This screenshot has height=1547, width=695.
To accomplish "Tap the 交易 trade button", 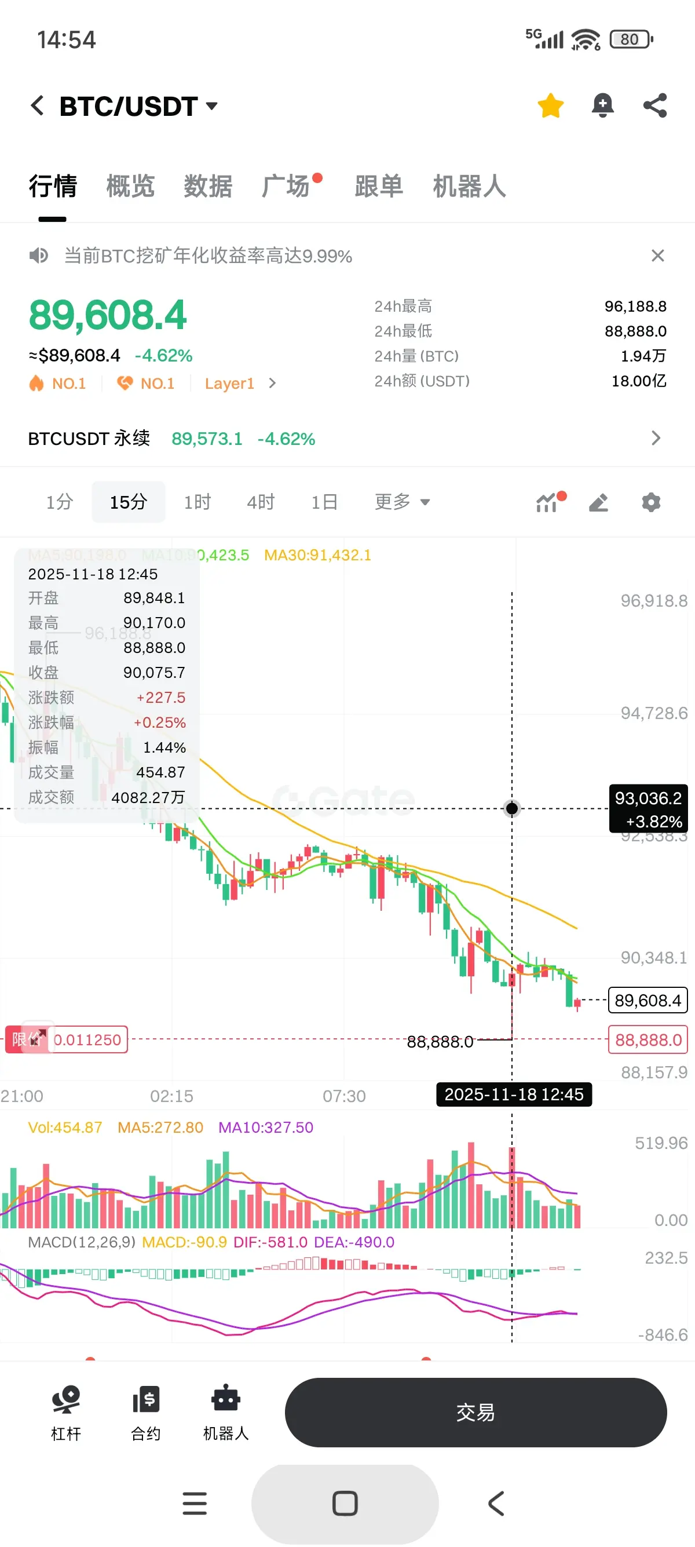I will 475,1413.
